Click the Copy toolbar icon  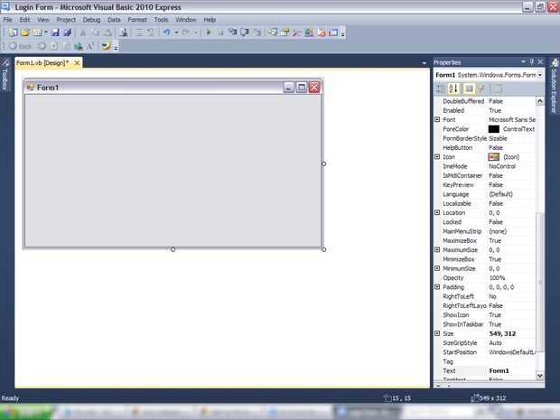(x=96, y=33)
